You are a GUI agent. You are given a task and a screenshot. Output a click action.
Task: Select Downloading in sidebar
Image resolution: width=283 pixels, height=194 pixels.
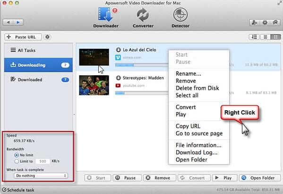point(38,65)
